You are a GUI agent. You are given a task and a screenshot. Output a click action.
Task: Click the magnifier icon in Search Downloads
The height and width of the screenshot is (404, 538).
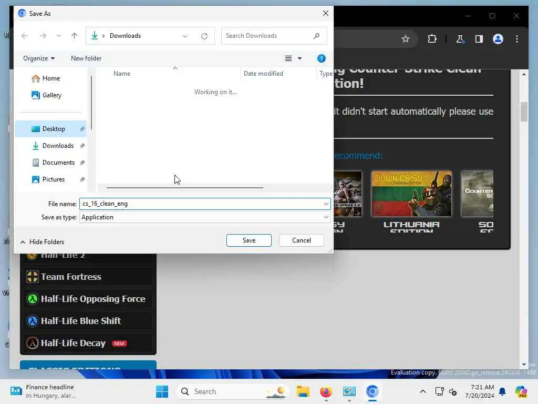click(316, 36)
